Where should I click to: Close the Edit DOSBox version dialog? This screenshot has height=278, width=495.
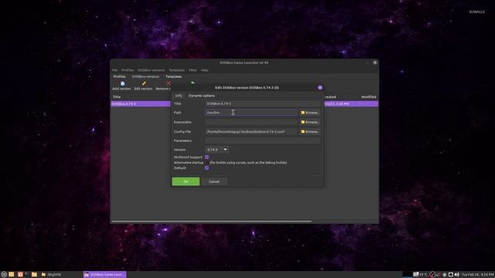319,87
